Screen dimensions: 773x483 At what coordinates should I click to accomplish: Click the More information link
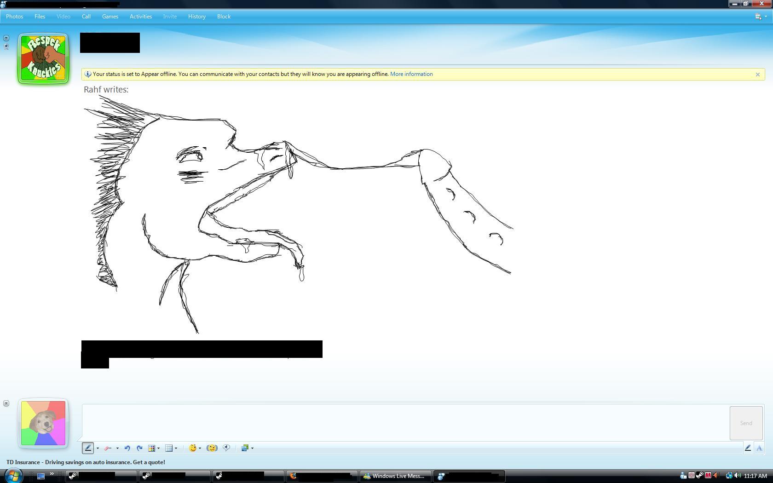411,74
